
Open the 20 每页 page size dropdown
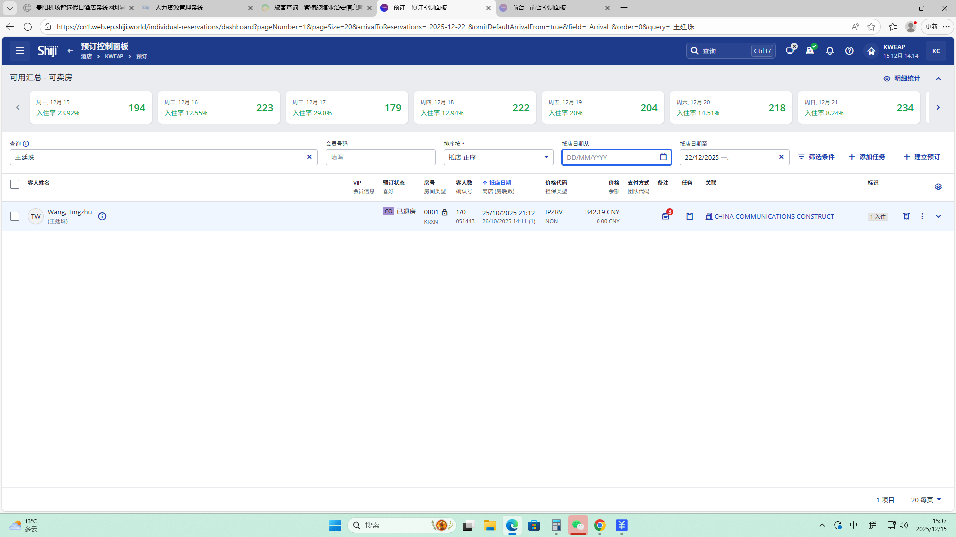(926, 500)
